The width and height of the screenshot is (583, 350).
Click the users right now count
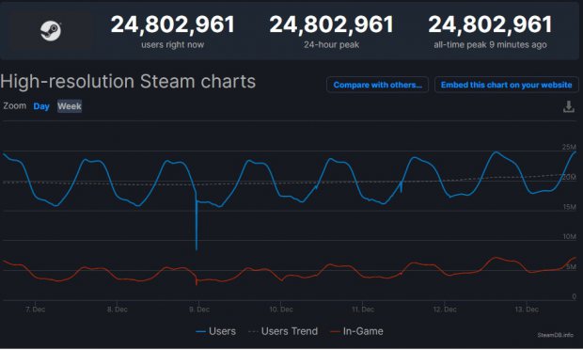pyautogui.click(x=172, y=24)
